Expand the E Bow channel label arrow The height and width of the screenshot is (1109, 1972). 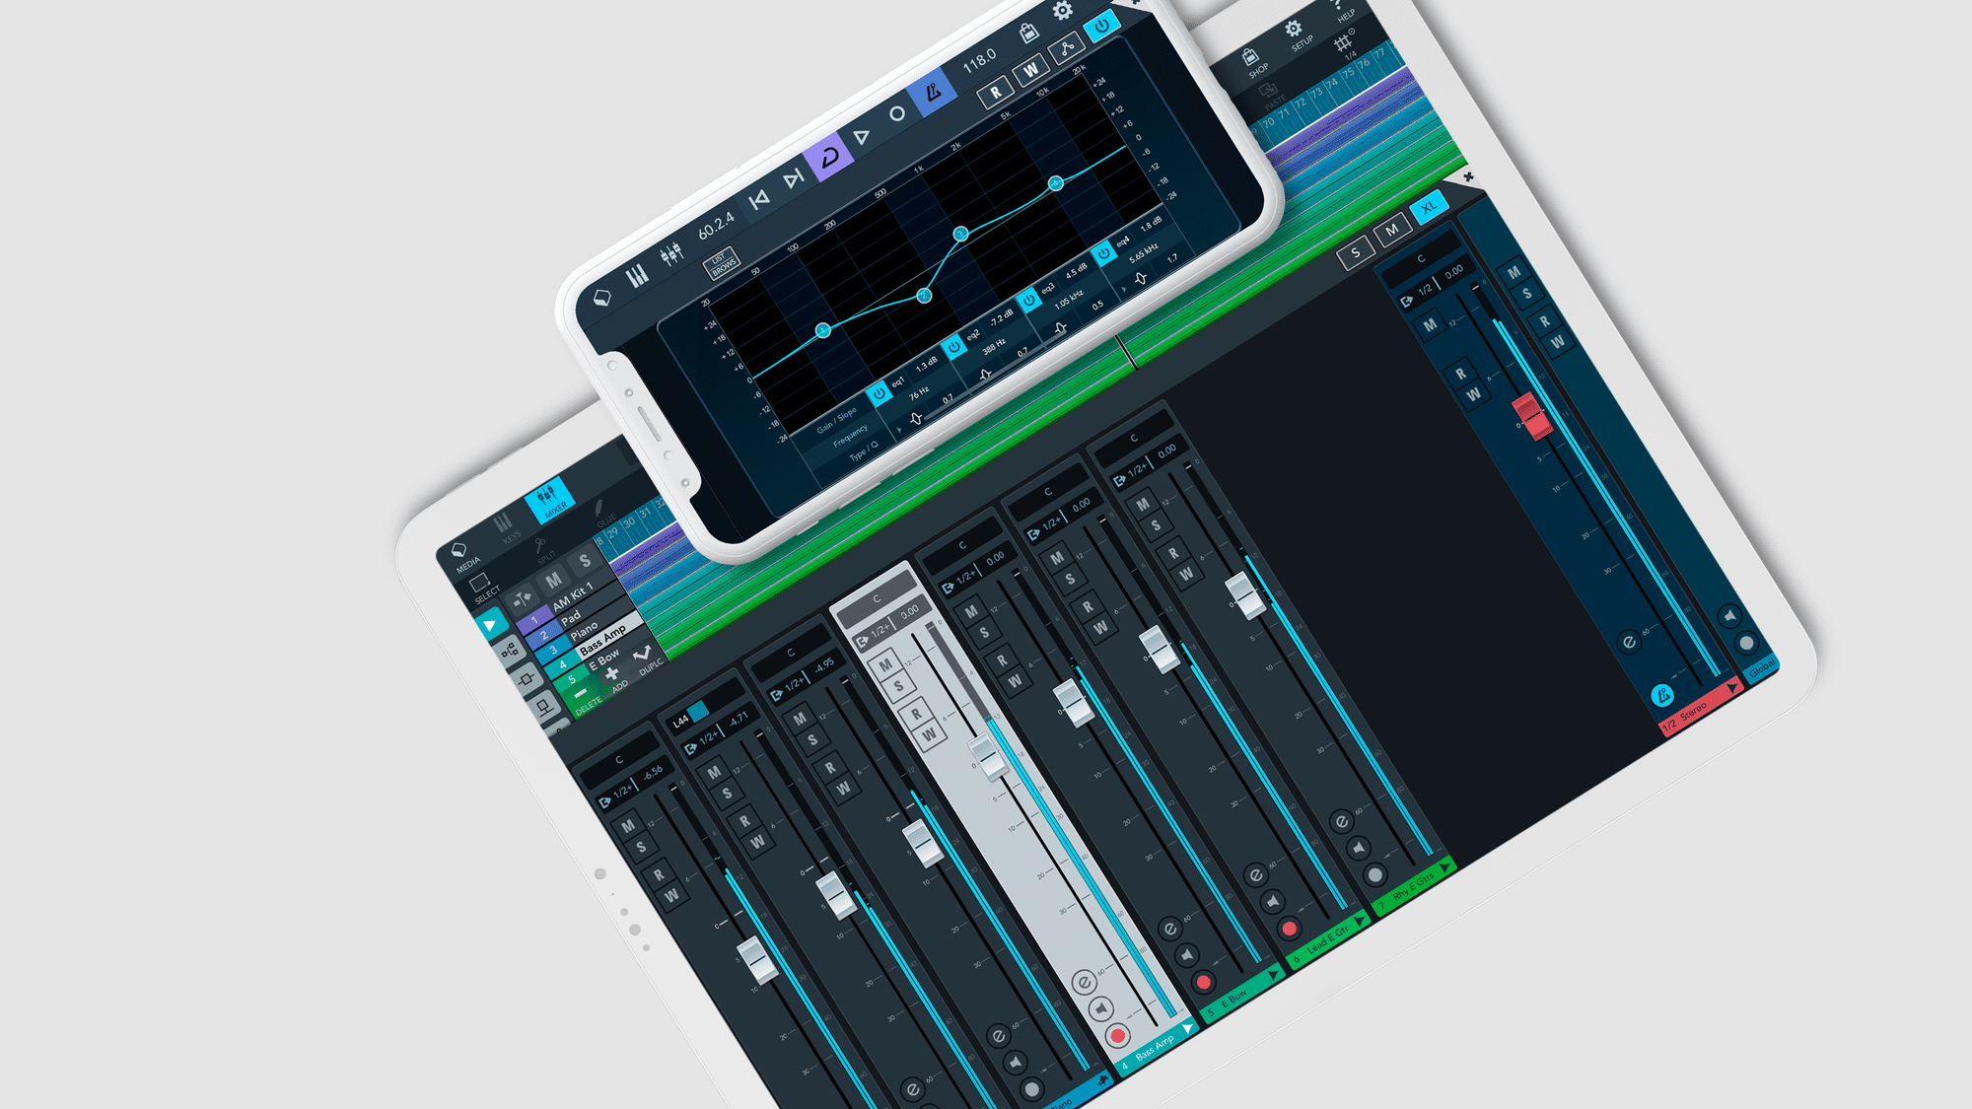tap(1274, 974)
